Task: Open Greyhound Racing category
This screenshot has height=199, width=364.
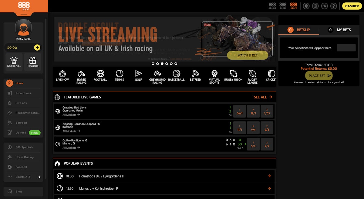Action: pyautogui.click(x=157, y=77)
